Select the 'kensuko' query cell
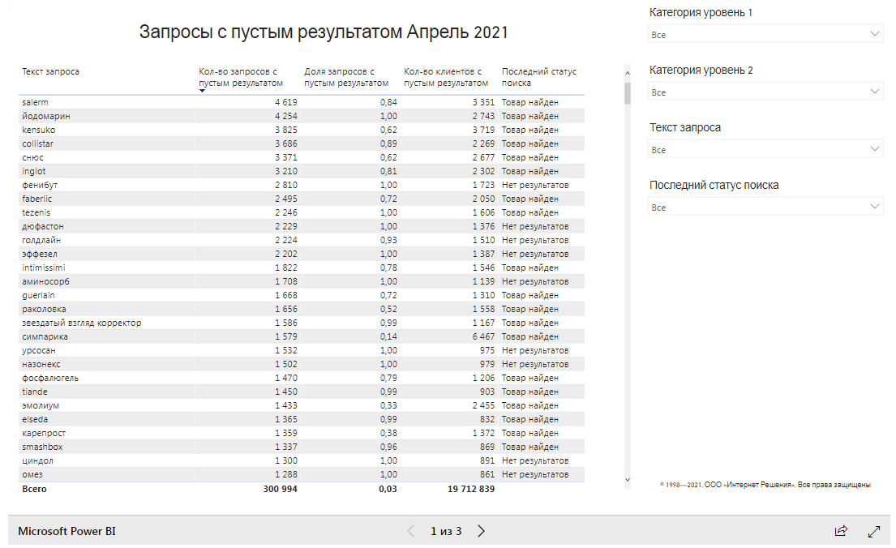The image size is (896, 548). [x=39, y=130]
